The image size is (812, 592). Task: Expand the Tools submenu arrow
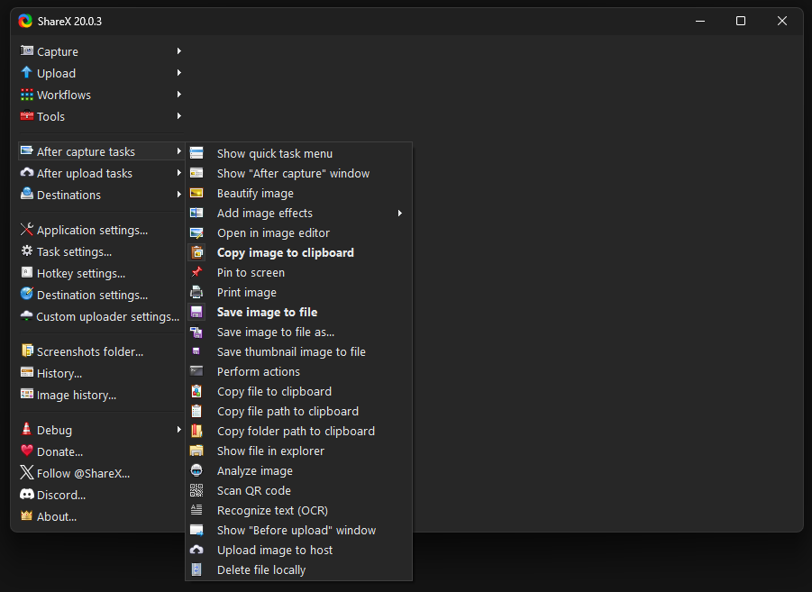tap(178, 116)
